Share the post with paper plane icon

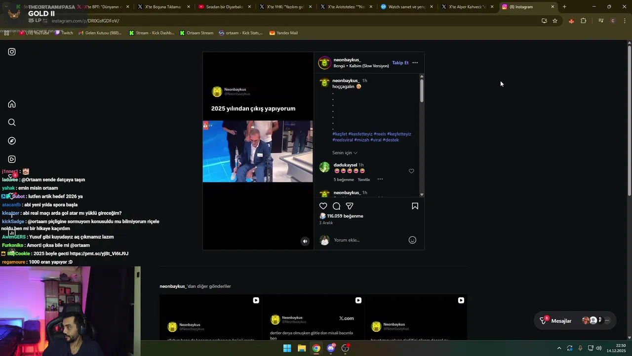(x=350, y=206)
